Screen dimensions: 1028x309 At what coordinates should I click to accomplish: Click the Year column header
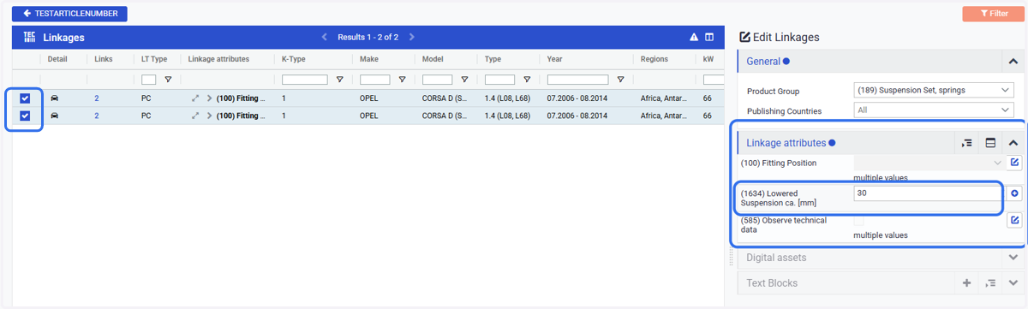tap(555, 59)
